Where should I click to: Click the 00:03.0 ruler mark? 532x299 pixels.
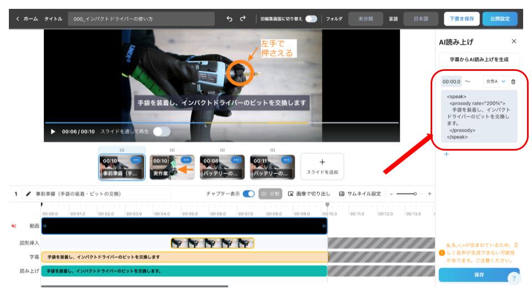click(x=134, y=214)
